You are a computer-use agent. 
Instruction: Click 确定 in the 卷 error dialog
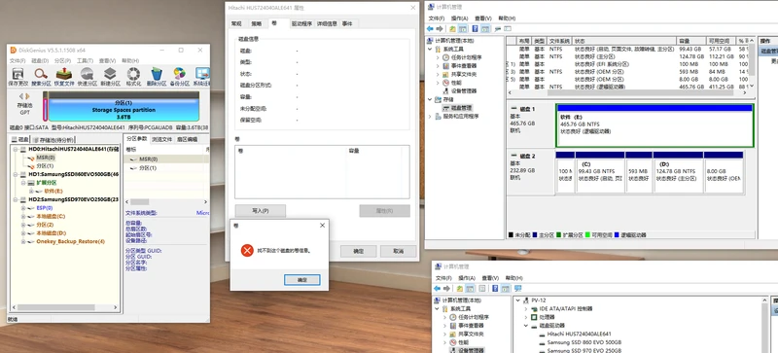pyautogui.click(x=302, y=280)
